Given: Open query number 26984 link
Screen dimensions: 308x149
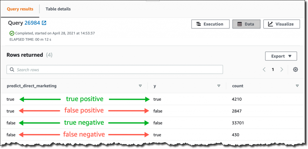Looking at the screenshot, I should 32,23.
